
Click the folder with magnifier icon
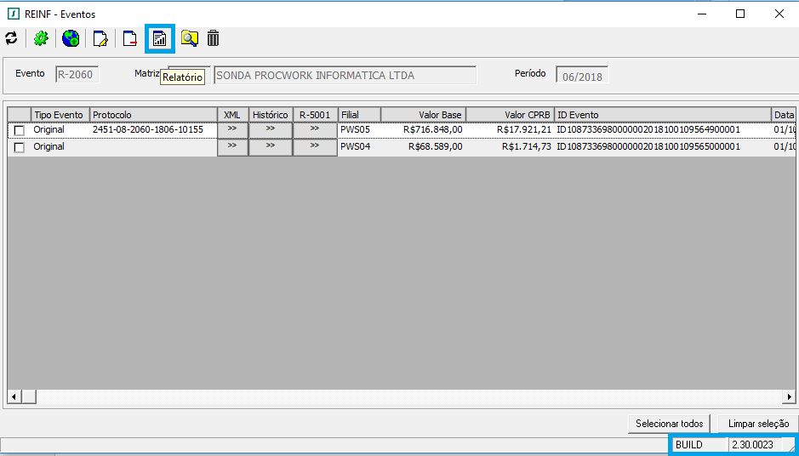[188, 38]
